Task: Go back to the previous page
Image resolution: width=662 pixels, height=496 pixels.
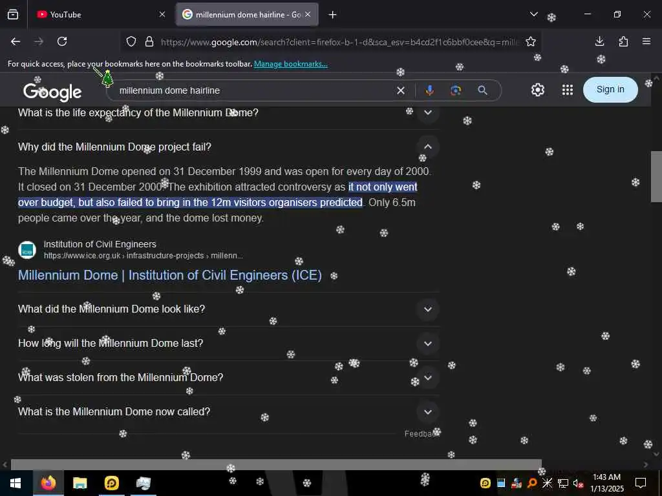Action: [16, 41]
